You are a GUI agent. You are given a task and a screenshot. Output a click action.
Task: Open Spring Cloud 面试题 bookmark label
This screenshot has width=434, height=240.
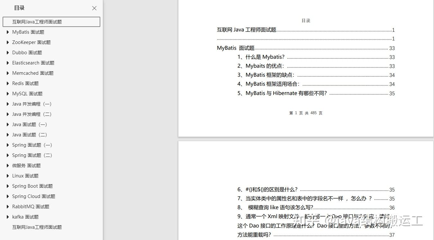coord(34,196)
